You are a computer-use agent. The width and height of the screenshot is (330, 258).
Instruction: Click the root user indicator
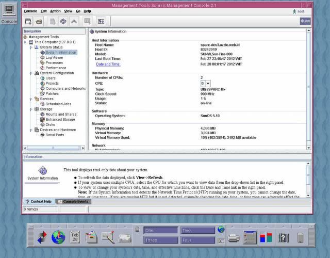click(299, 11)
